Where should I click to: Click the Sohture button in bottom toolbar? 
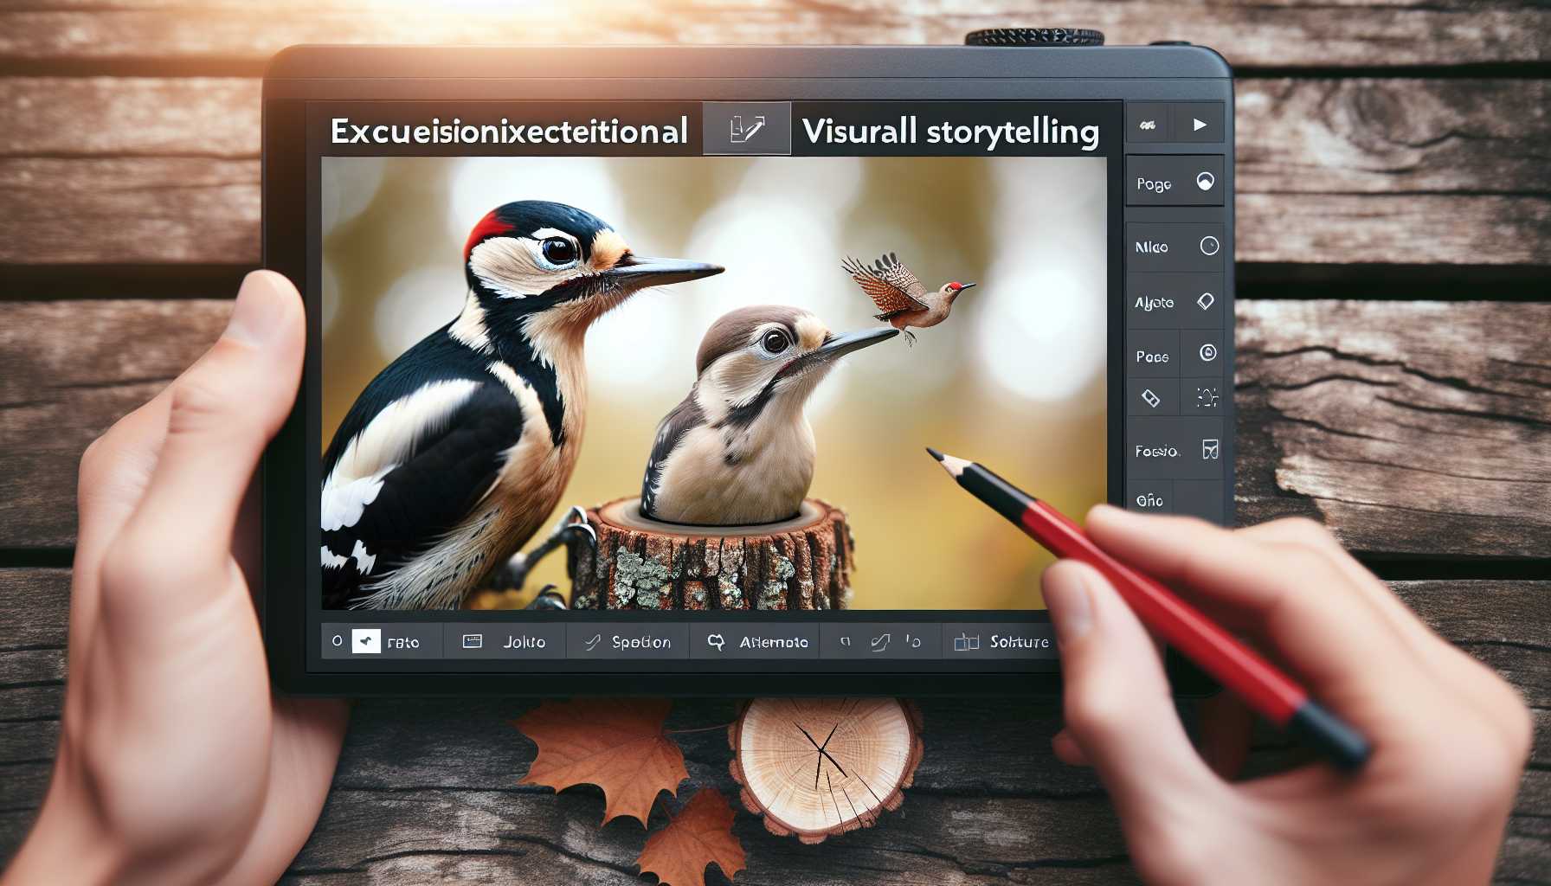click(x=1018, y=642)
